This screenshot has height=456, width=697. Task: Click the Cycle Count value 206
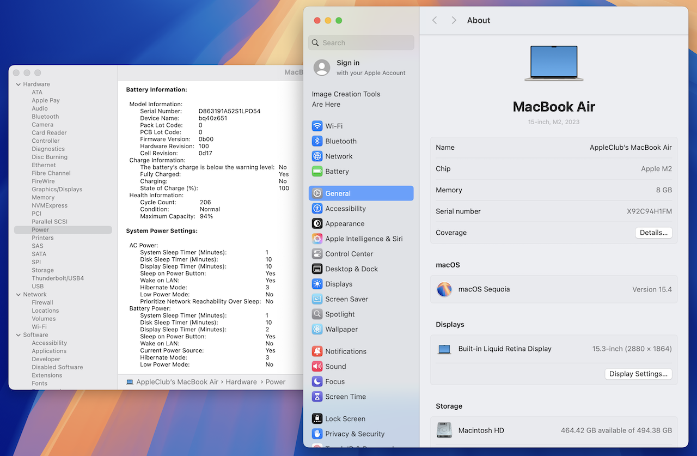pyautogui.click(x=205, y=202)
